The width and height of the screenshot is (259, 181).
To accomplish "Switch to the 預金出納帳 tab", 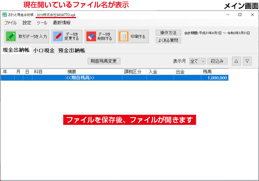I will 71,51.
